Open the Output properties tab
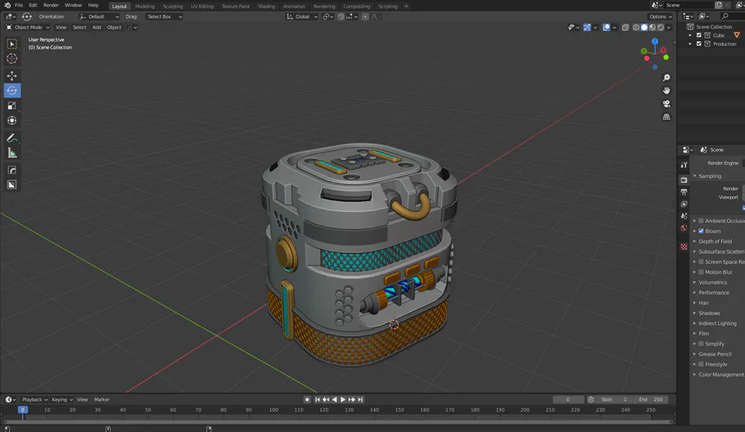The height and width of the screenshot is (432, 745). coord(684,192)
